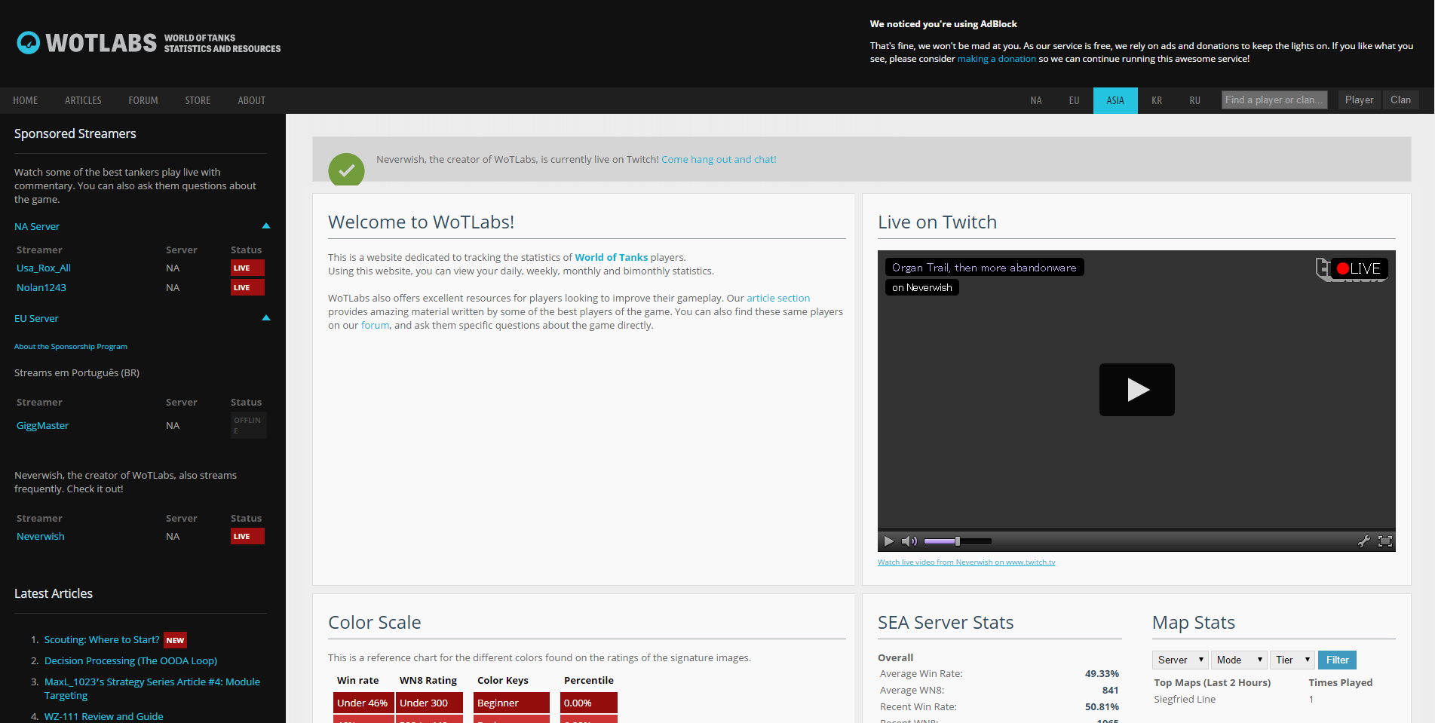Play the Twitch stream center play button

pos(1136,390)
